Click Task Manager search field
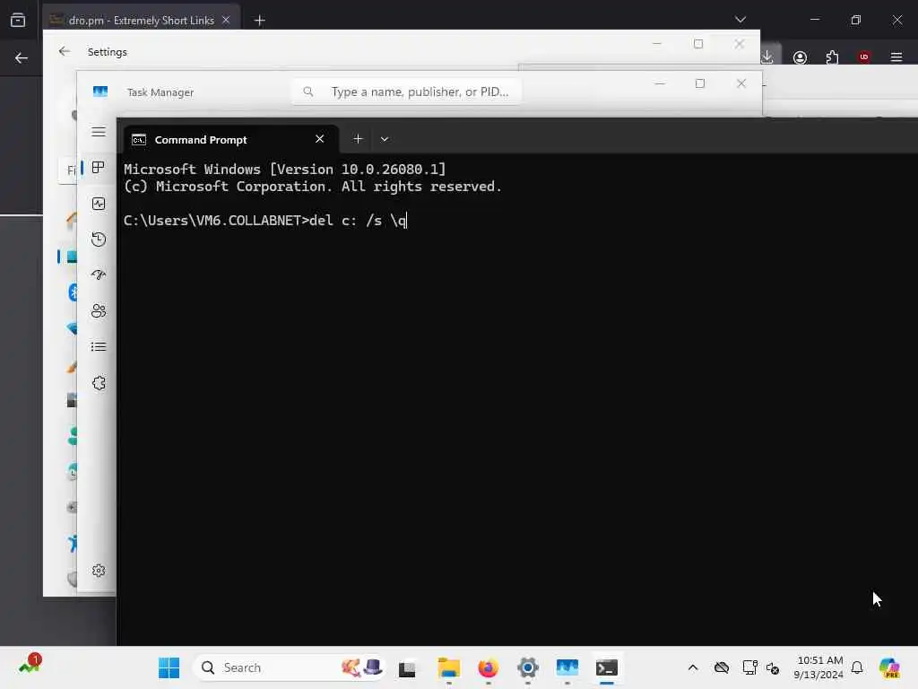918x689 pixels. [406, 92]
